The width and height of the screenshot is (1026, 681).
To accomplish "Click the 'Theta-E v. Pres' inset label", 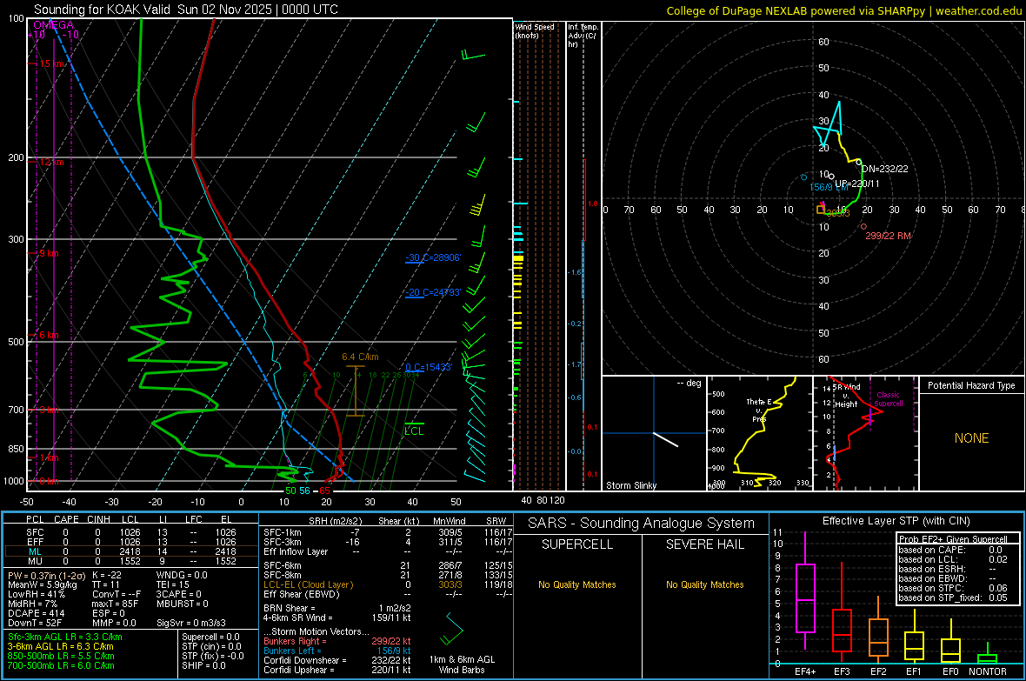I will coord(758,411).
